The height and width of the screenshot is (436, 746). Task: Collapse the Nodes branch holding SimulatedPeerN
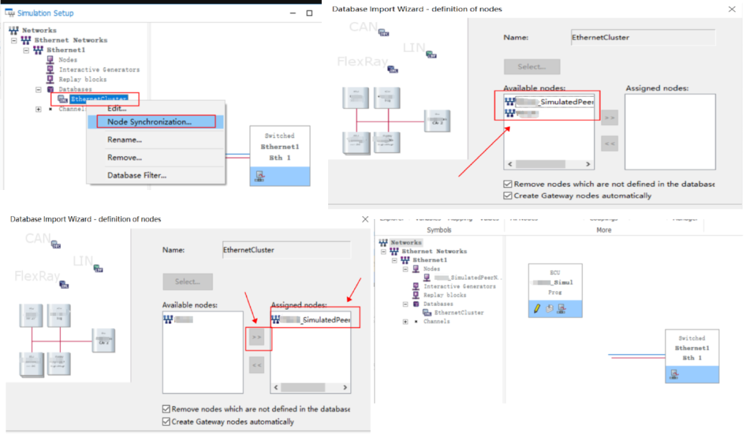405,269
